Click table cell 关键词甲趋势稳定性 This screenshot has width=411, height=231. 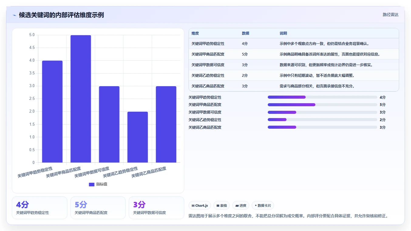tap(208, 44)
